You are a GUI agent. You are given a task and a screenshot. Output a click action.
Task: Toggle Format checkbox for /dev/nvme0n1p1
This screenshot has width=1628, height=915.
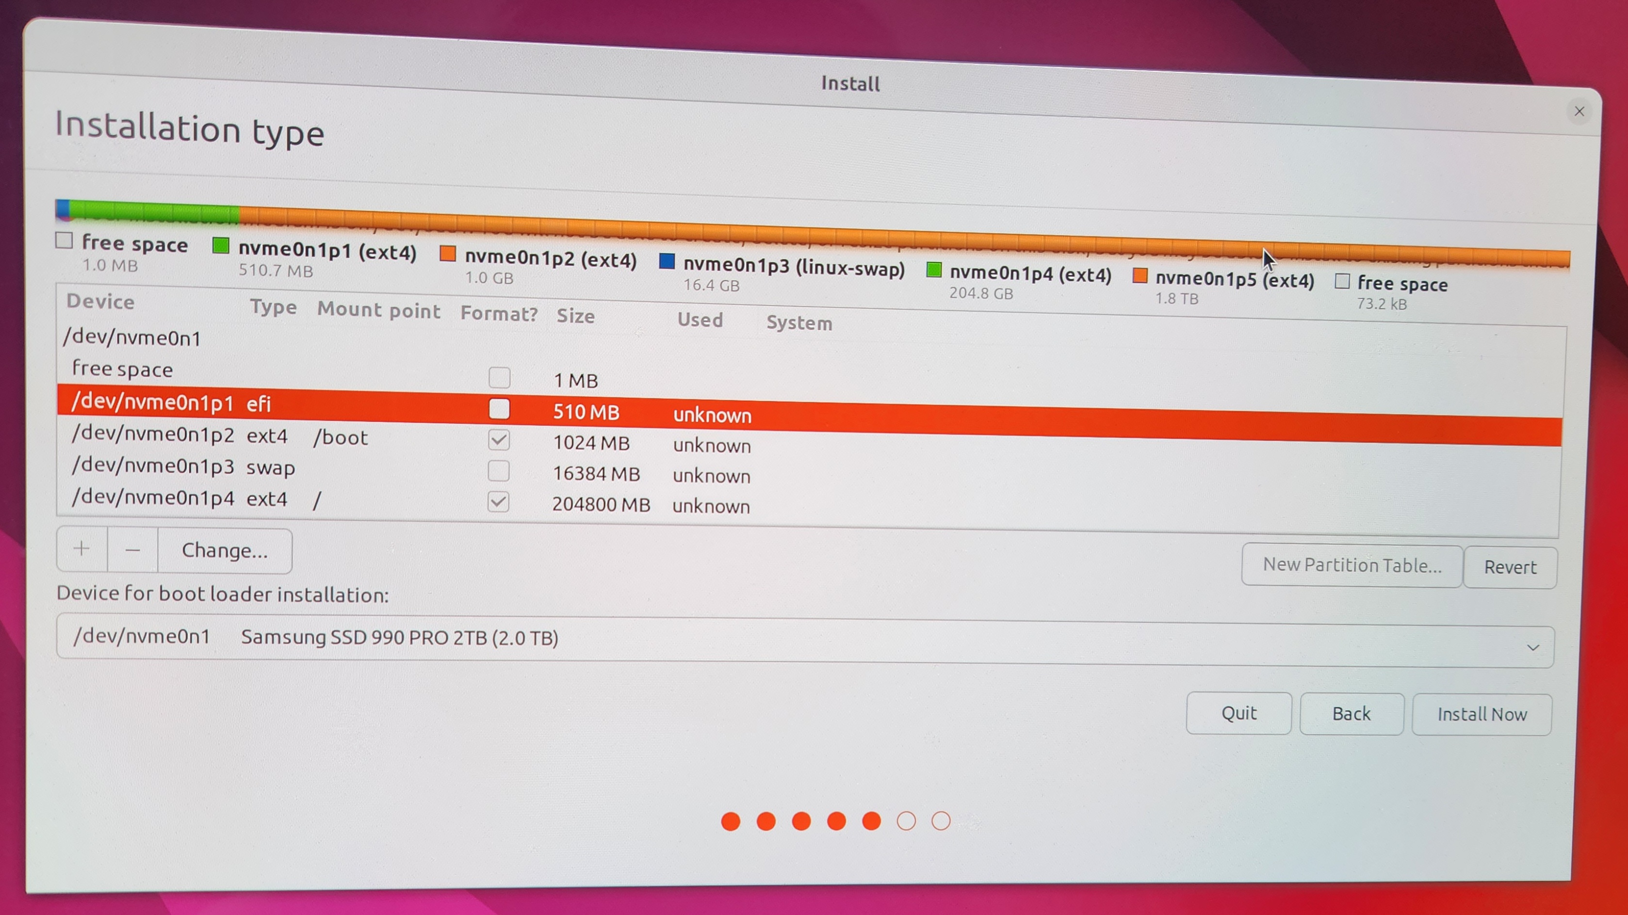(499, 407)
